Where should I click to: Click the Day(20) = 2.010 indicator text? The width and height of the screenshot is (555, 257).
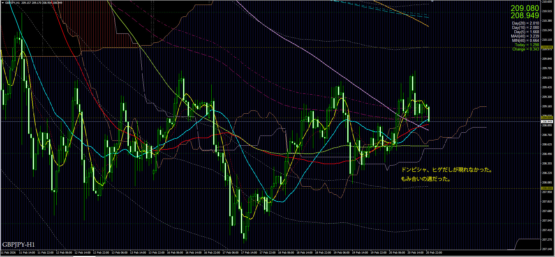click(x=525, y=23)
